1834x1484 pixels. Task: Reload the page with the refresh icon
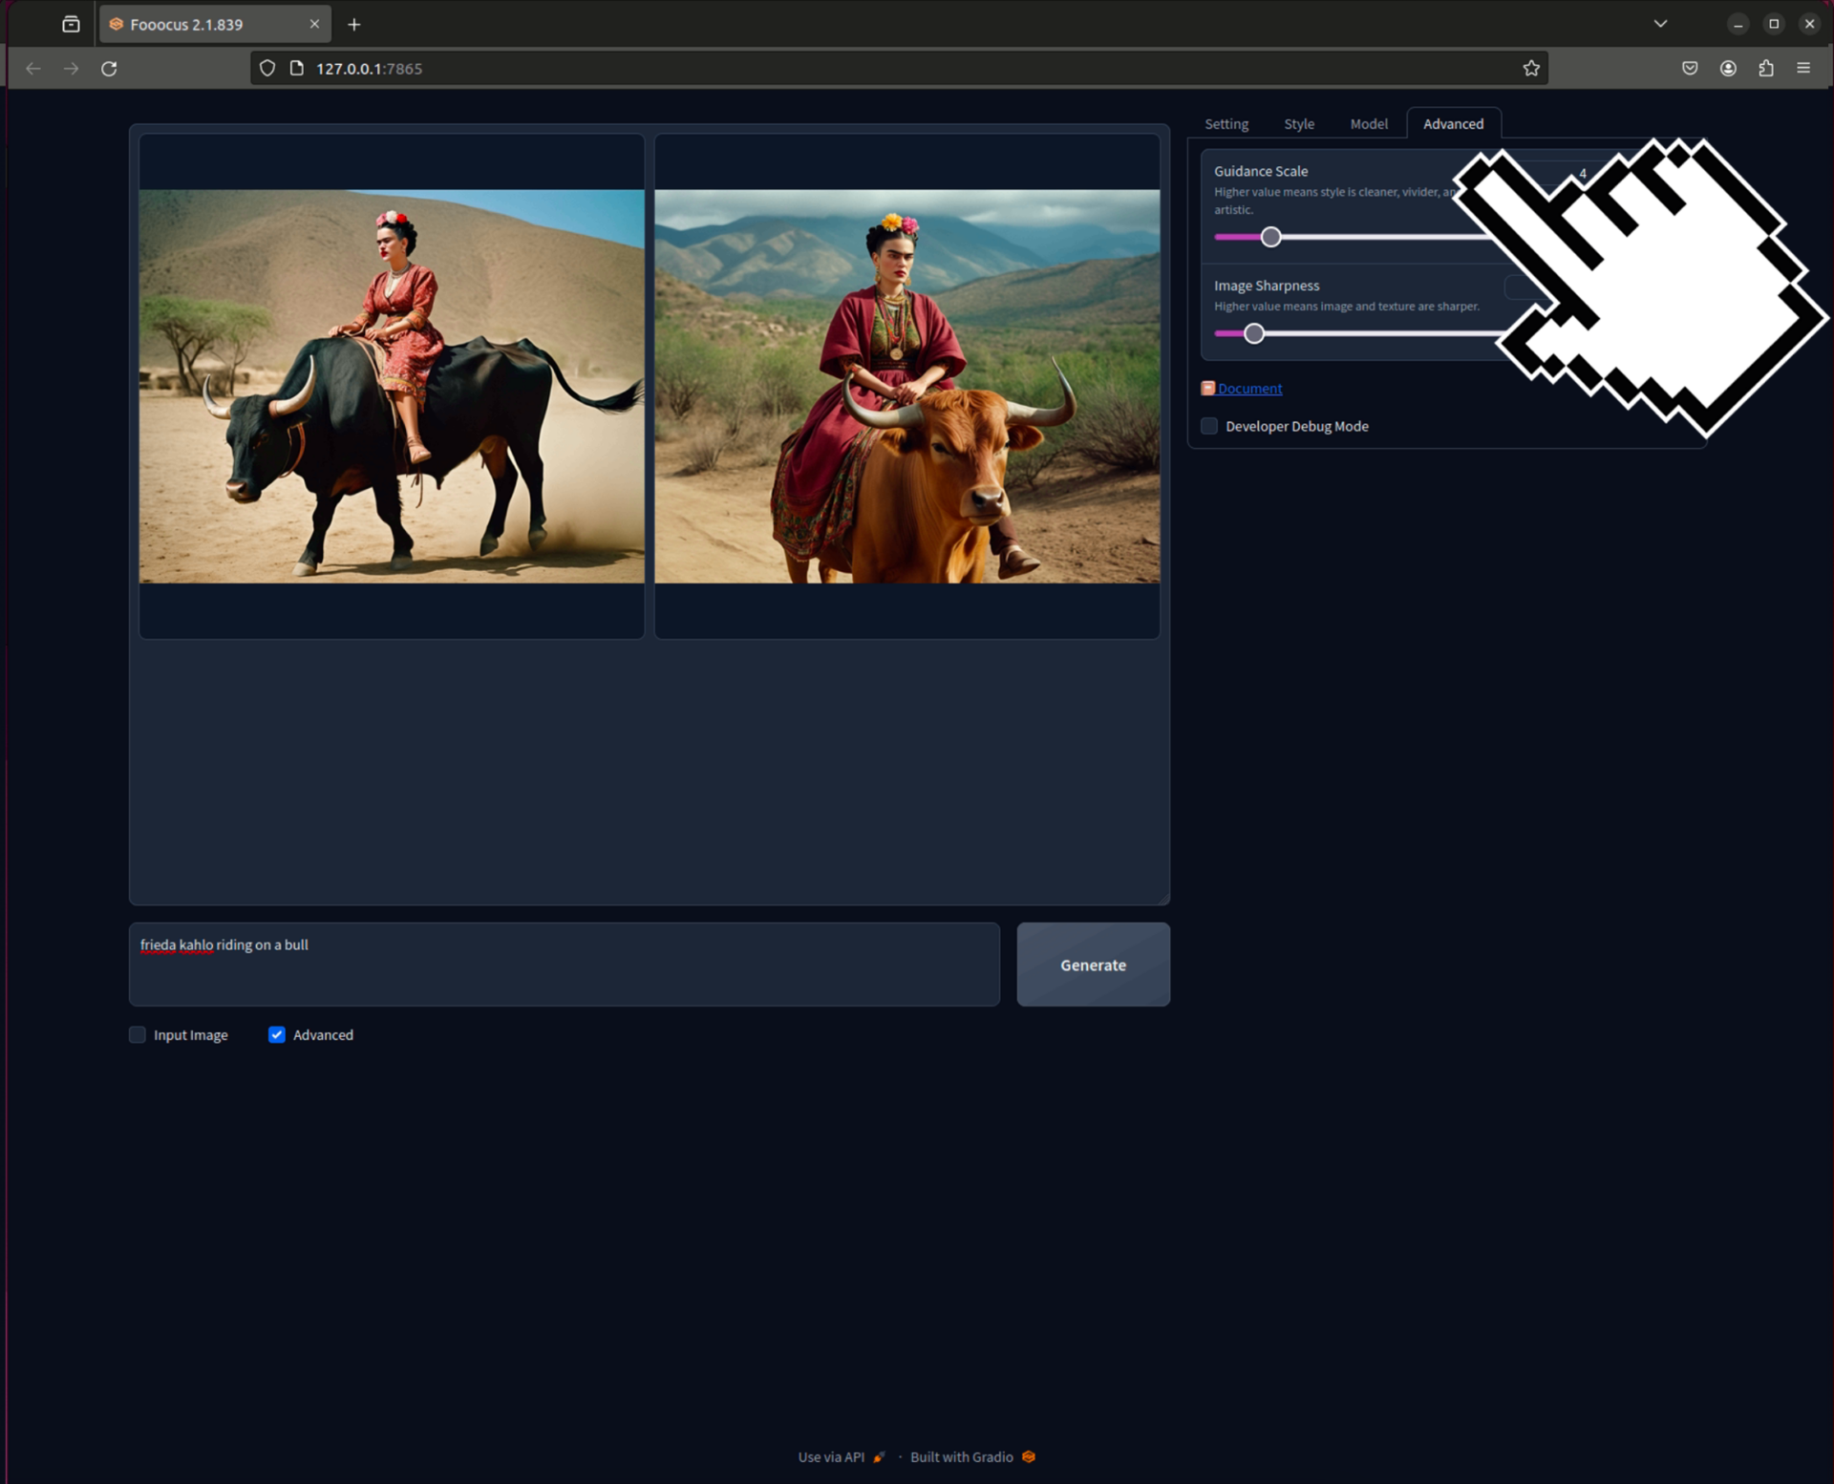tap(109, 69)
